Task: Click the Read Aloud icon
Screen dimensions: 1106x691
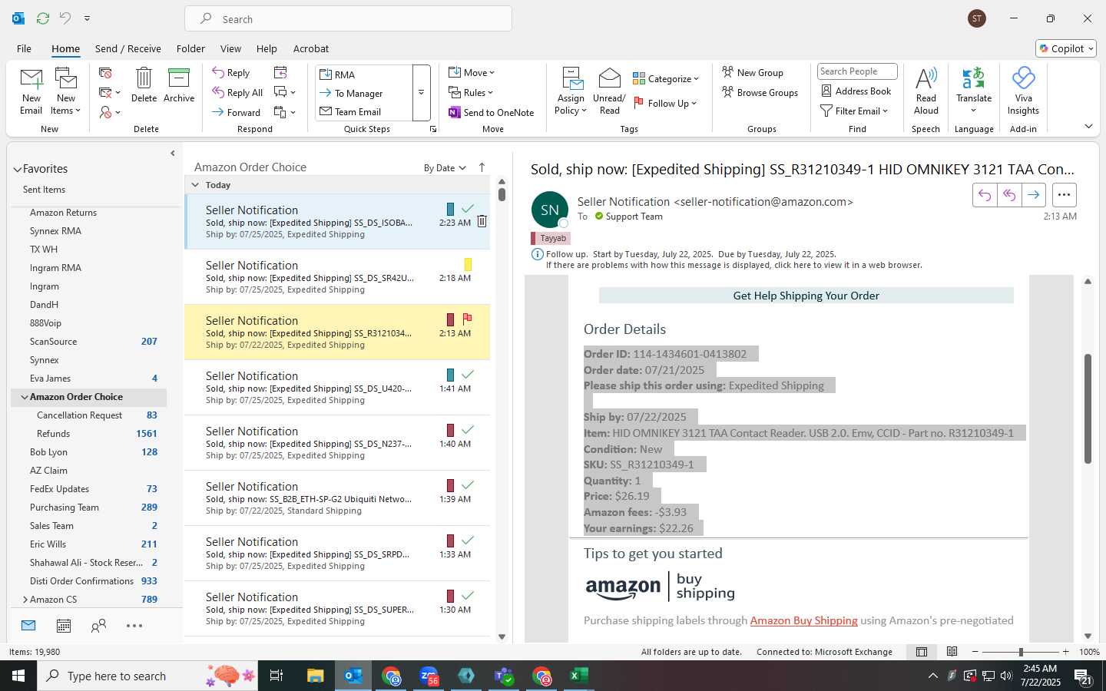Action: coord(926,78)
